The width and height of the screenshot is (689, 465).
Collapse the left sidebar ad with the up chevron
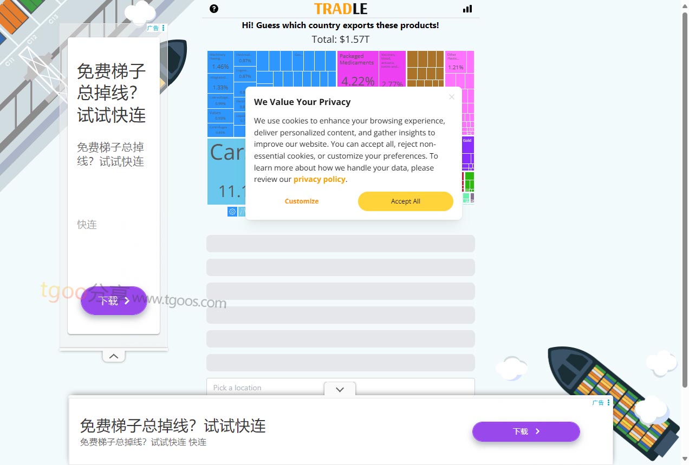coord(114,356)
